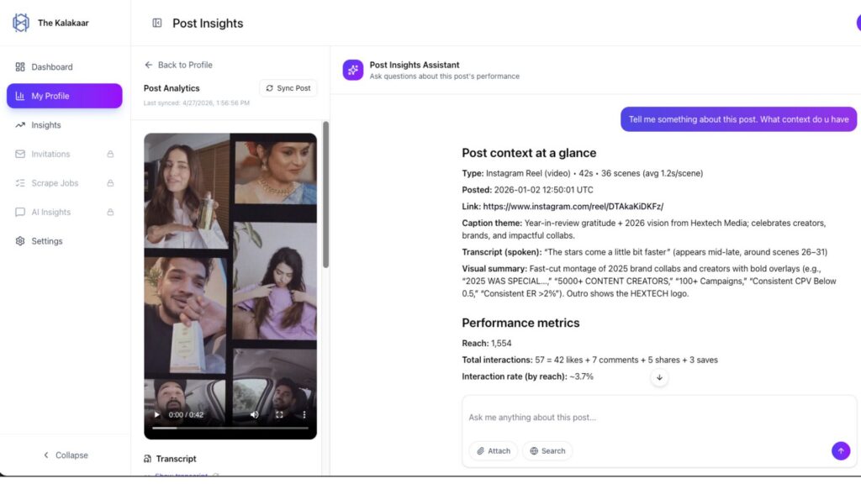
Task: Click The Kalakaar logo icon
Action: 20,23
